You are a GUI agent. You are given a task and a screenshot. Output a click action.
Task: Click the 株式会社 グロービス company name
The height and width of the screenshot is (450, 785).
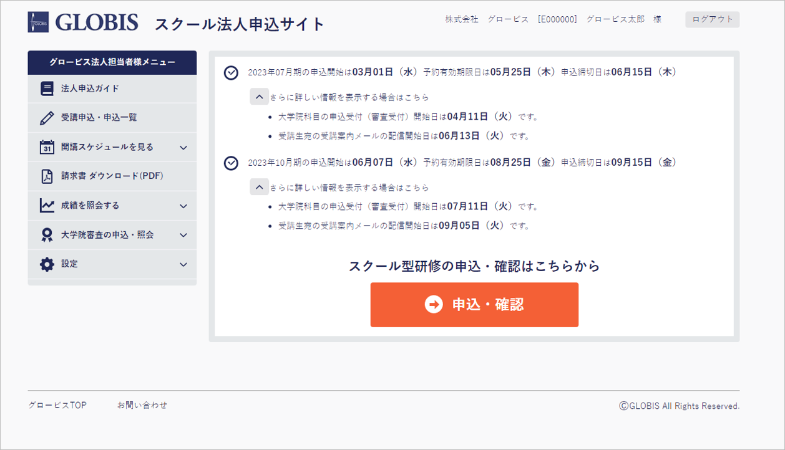tap(487, 19)
